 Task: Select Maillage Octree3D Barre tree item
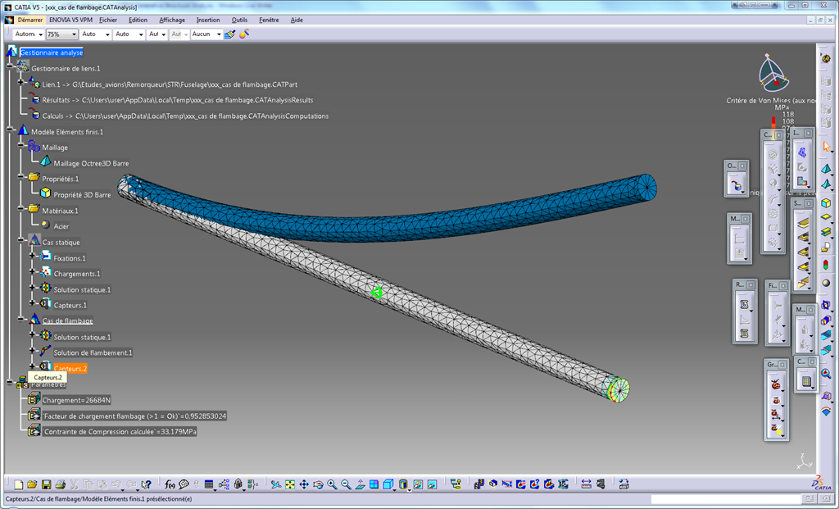coord(91,163)
